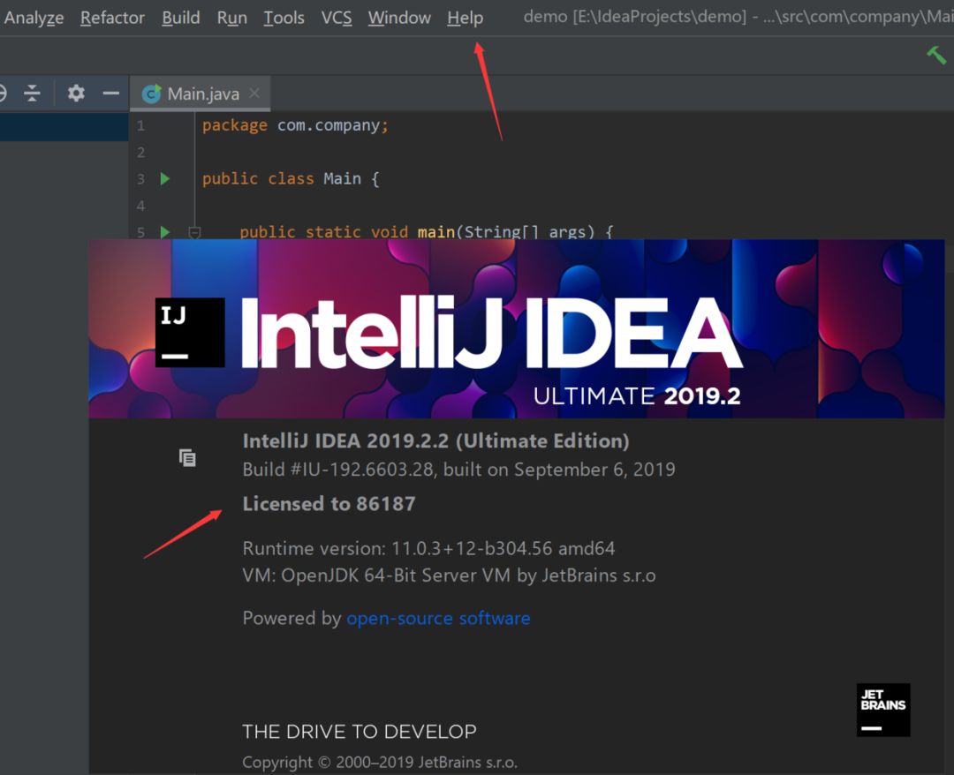Image resolution: width=954 pixels, height=775 pixels.
Task: Click the green hammer Build Project icon
Action: (936, 55)
